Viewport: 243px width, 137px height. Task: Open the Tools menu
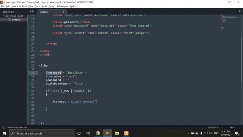click(44, 6)
